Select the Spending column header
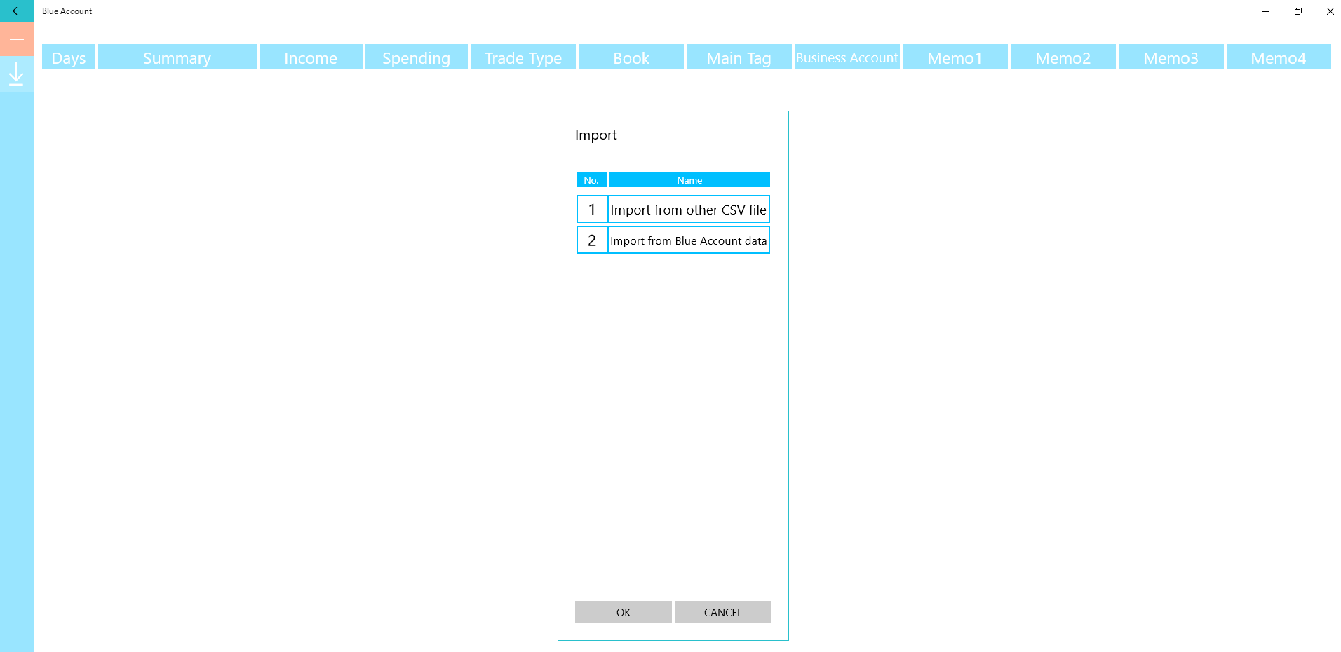 coord(417,57)
